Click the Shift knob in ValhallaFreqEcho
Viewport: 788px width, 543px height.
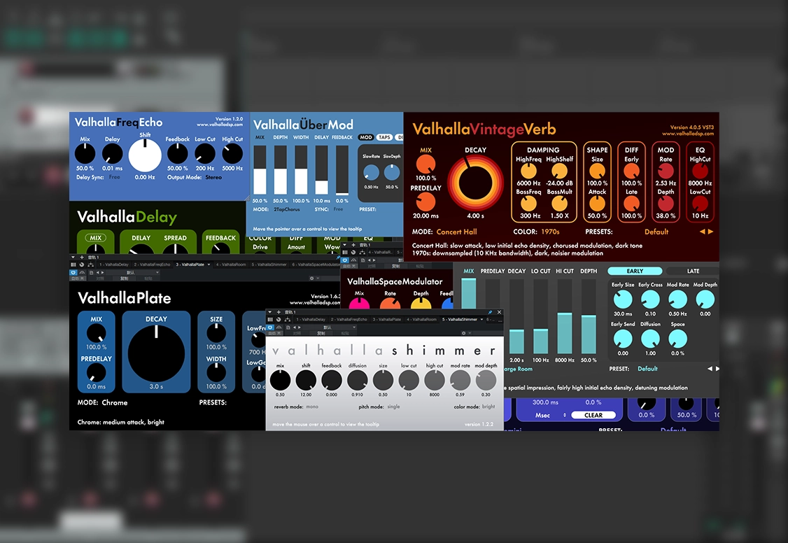click(145, 155)
